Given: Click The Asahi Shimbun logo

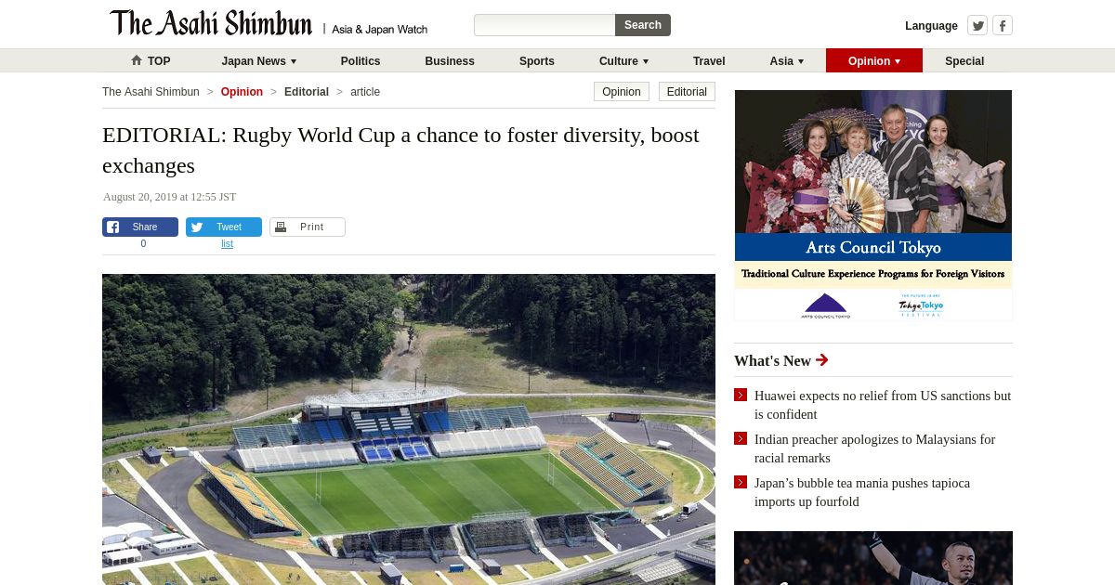Looking at the screenshot, I should 211,23.
